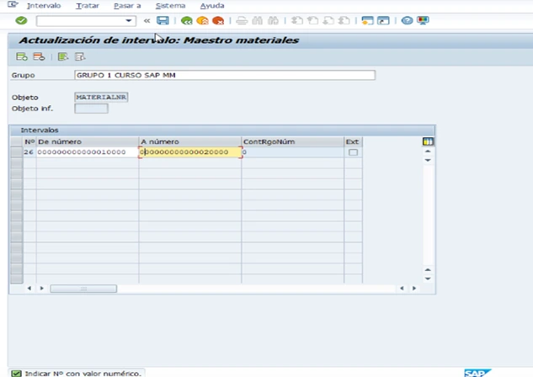
Task: Go to last page icon
Action: pos(344,21)
